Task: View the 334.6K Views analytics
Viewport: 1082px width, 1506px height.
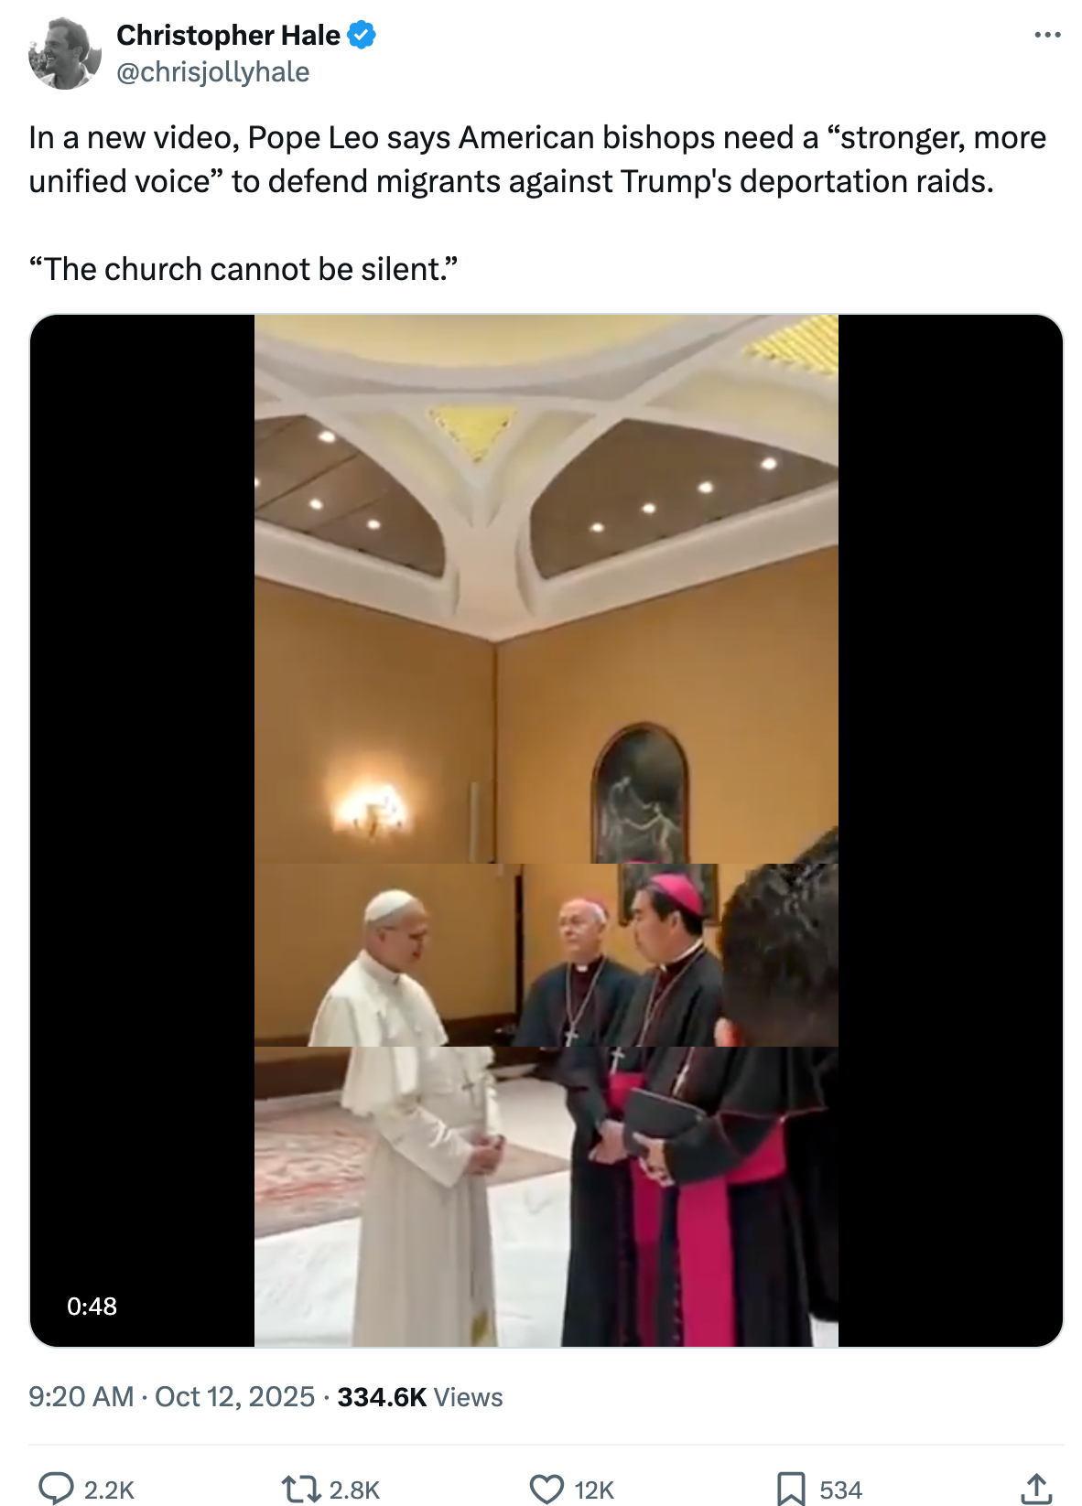Action: point(420,1397)
